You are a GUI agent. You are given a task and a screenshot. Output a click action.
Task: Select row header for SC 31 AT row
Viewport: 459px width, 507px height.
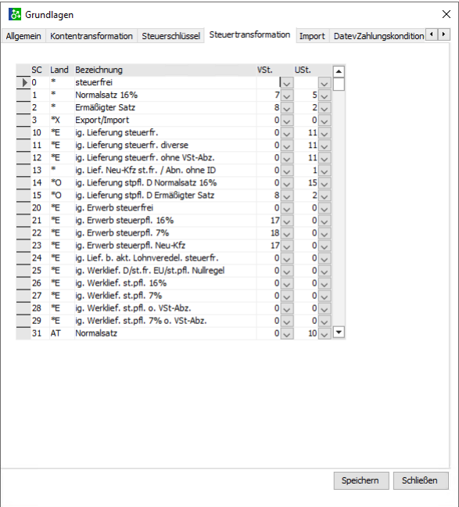click(23, 333)
